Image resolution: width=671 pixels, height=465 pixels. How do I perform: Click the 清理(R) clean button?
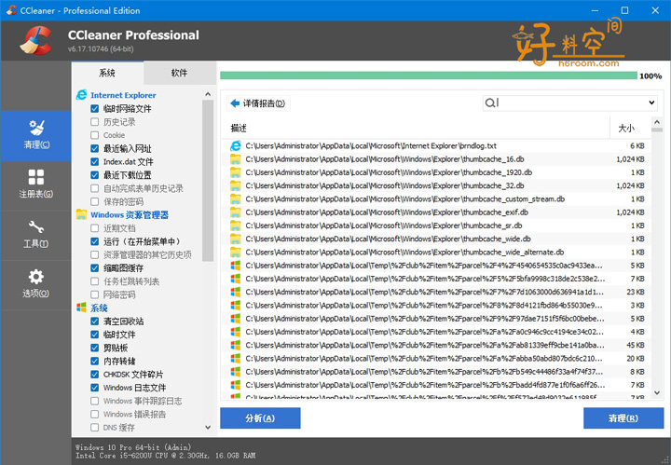click(x=623, y=418)
